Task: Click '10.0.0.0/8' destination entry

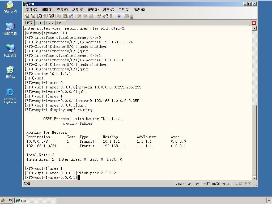Action: (x=37, y=141)
